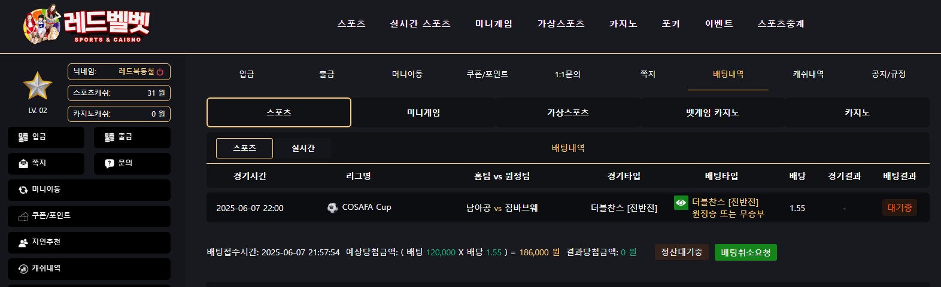
Task: Open 쿠폰/포인트 in the left sidebar
Action: [x=89, y=216]
